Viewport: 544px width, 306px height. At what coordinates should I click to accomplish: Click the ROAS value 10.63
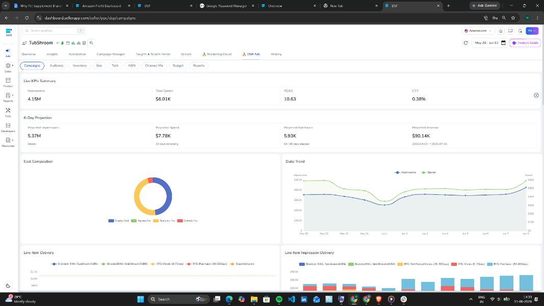tap(290, 99)
